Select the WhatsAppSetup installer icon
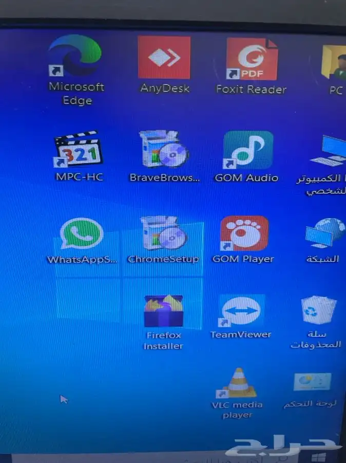 [x=81, y=234]
